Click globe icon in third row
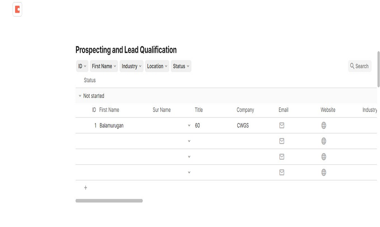The width and height of the screenshot is (380, 227). click(x=323, y=157)
